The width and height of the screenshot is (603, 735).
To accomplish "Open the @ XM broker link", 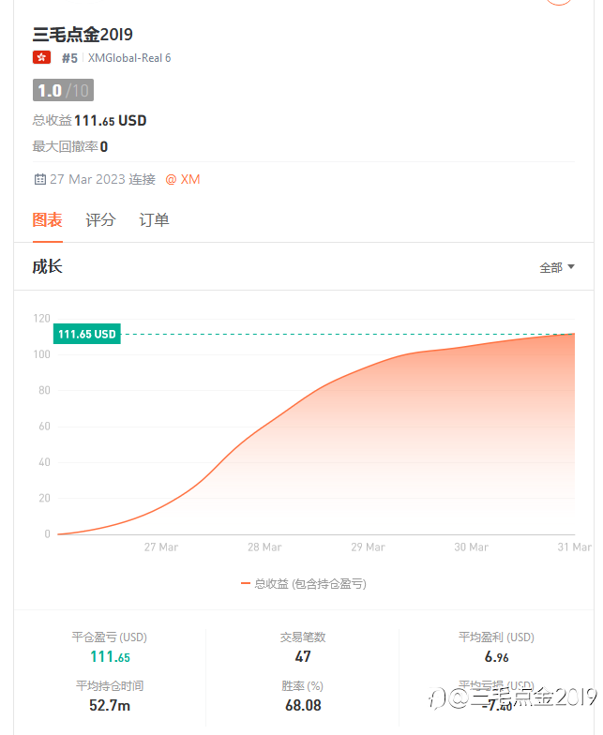I will point(183,179).
